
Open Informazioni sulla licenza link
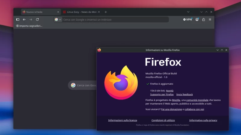pyautogui.click(x=123, y=120)
